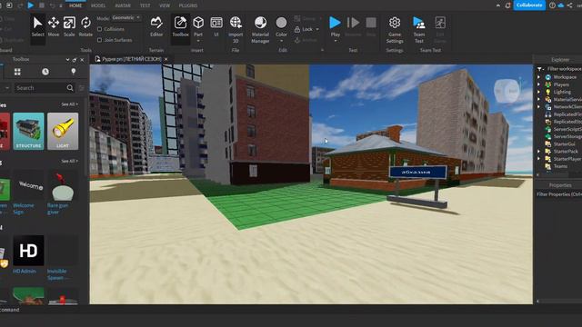The height and width of the screenshot is (327, 582).
Task: Select the LIGHT category thumbnail
Action: tap(63, 131)
